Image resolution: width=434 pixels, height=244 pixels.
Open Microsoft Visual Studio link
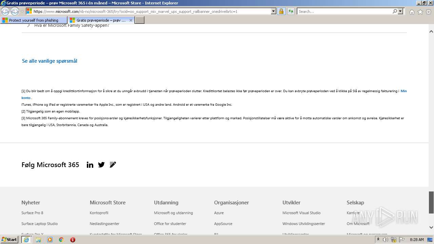301,213
